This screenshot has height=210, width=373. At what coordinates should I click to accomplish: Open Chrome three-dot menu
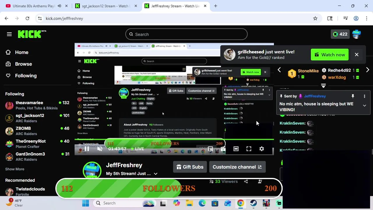click(x=366, y=18)
